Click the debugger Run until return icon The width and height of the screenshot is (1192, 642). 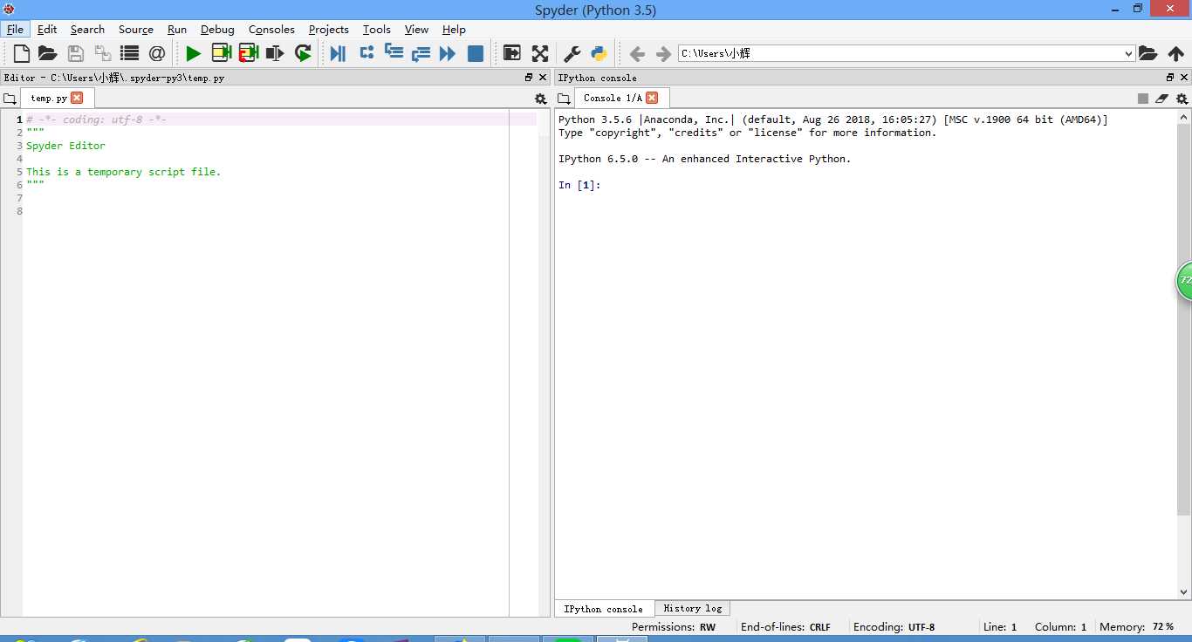421,53
